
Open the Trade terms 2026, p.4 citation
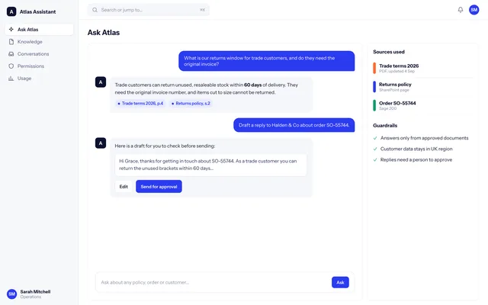(140, 104)
